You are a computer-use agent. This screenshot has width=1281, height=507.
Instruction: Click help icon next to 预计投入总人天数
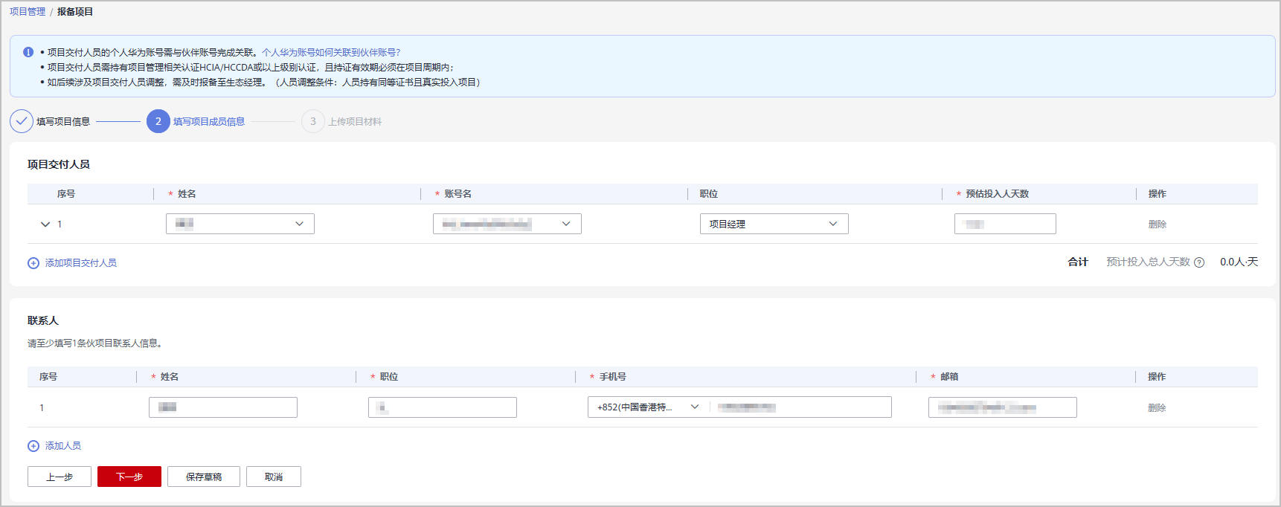tap(1199, 262)
